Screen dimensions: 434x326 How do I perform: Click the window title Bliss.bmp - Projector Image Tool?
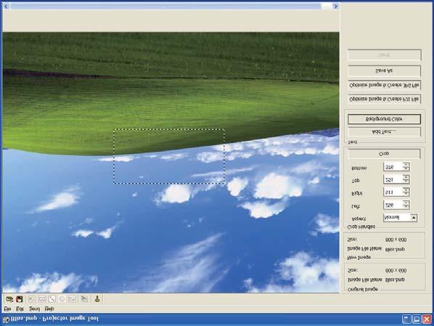(54, 319)
